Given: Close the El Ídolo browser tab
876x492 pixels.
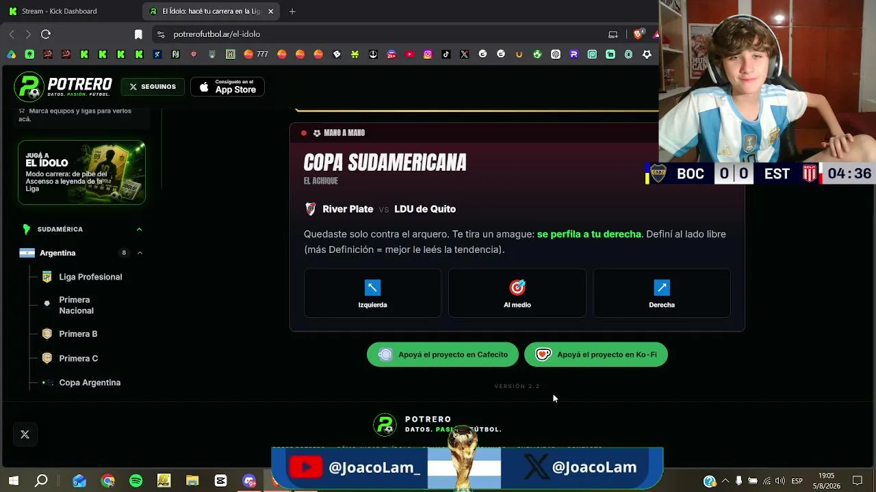Looking at the screenshot, I should pyautogui.click(x=270, y=11).
